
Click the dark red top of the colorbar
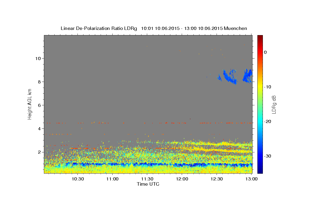point(260,37)
